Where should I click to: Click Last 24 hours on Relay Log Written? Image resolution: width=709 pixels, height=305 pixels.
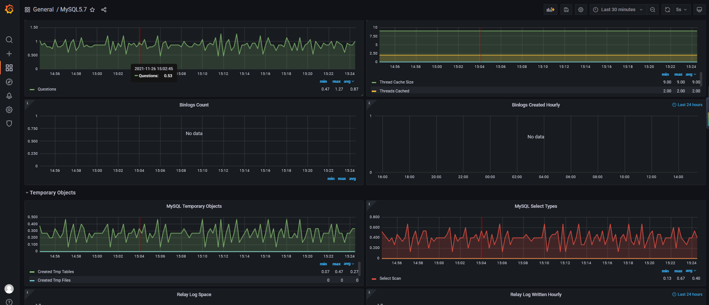(687, 295)
